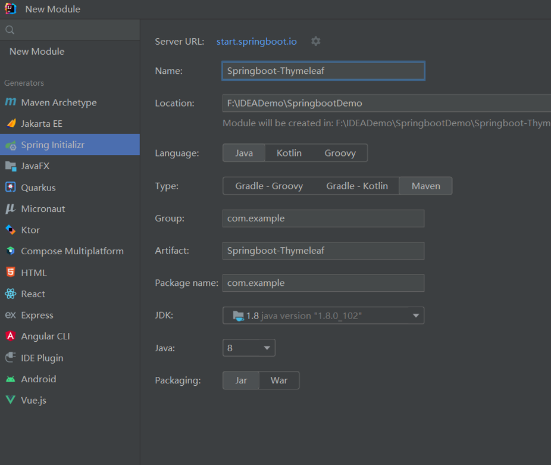This screenshot has width=551, height=465.
Task: Select the Android generator icon
Action: pos(11,379)
